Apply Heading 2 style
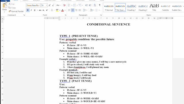 click(143, 8)
